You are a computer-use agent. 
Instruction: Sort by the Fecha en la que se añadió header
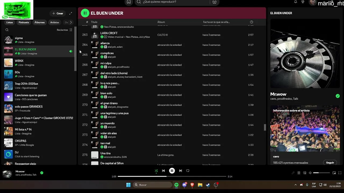pos(216,22)
